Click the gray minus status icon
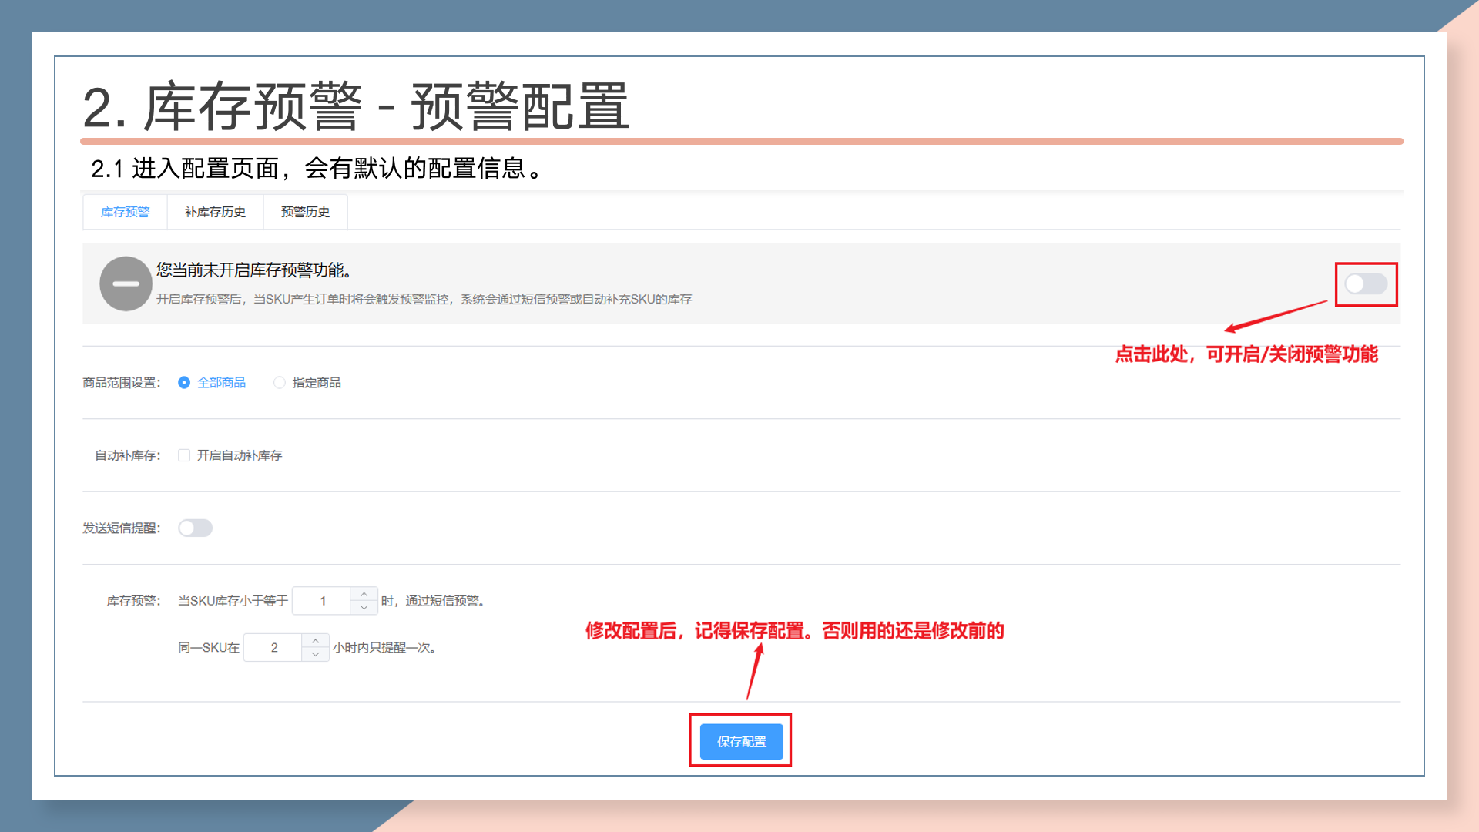Image resolution: width=1479 pixels, height=832 pixels. [126, 283]
